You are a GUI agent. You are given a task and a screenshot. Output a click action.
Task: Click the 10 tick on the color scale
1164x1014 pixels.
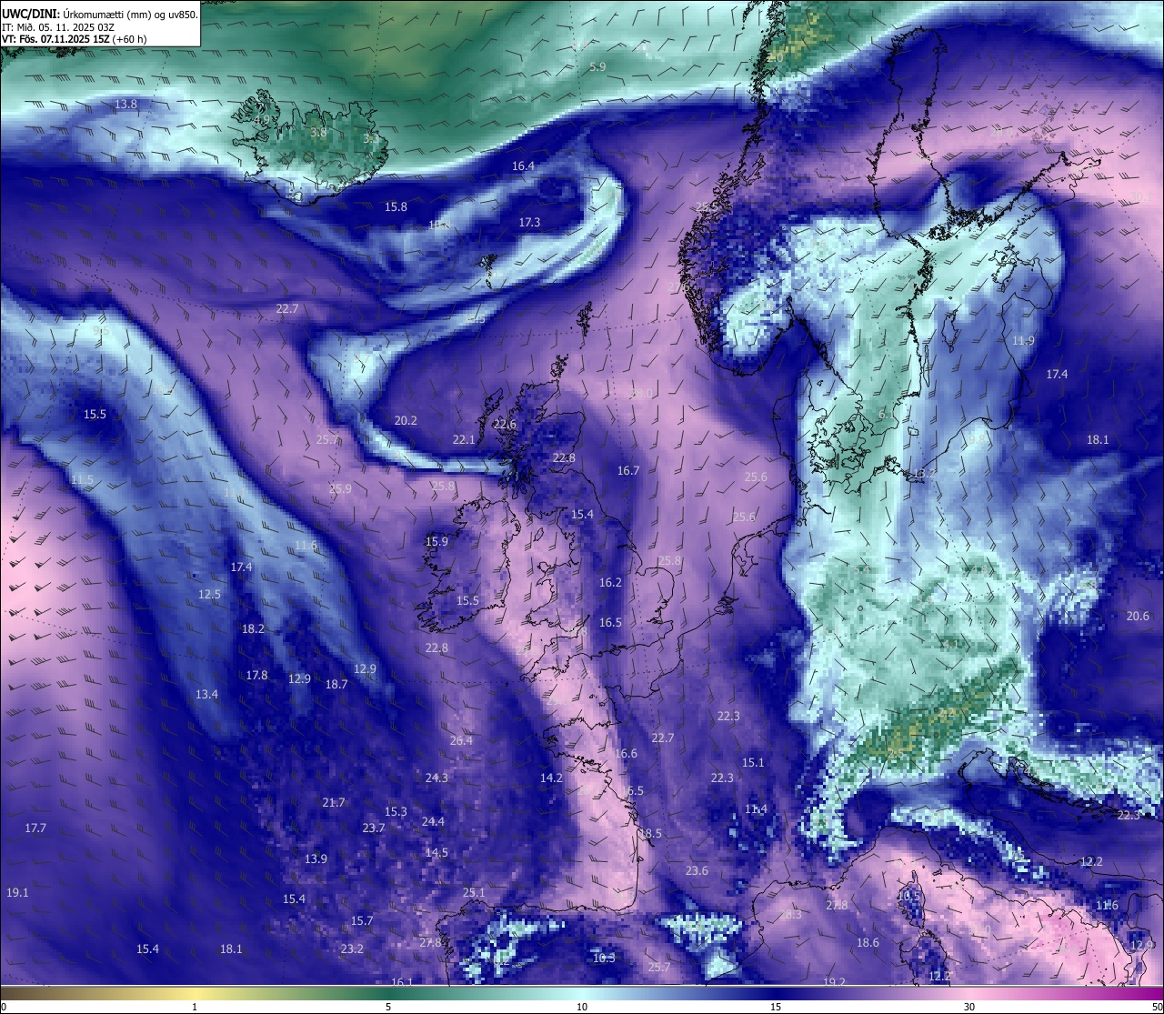(x=582, y=1007)
